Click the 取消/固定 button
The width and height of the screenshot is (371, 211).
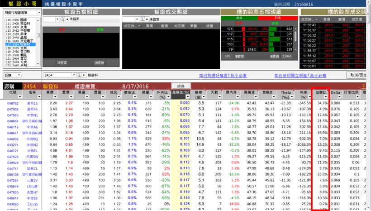pyautogui.click(x=357, y=74)
